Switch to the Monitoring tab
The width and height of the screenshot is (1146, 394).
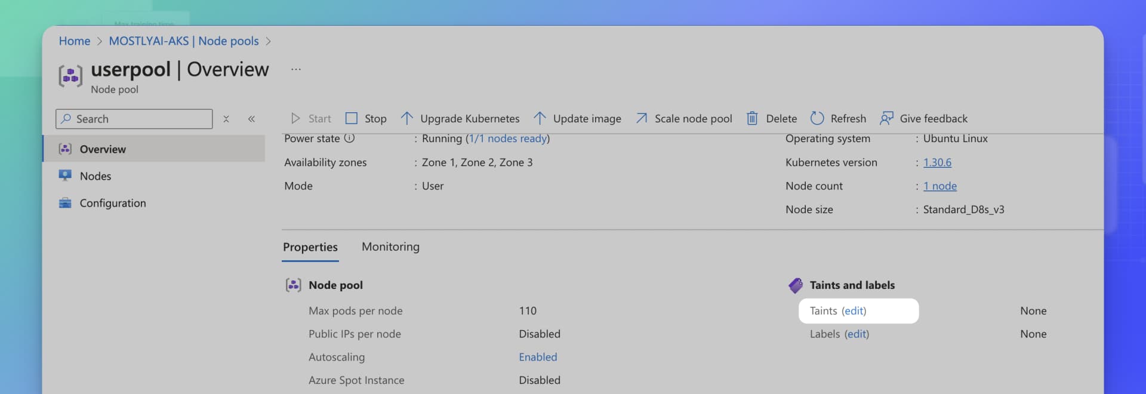point(390,247)
